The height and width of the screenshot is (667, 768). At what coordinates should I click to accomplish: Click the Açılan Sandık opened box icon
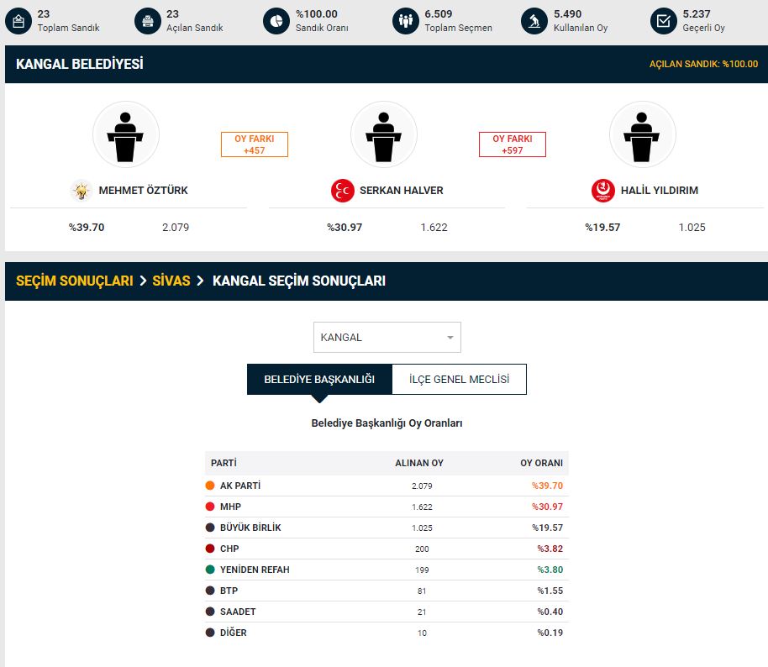147,21
